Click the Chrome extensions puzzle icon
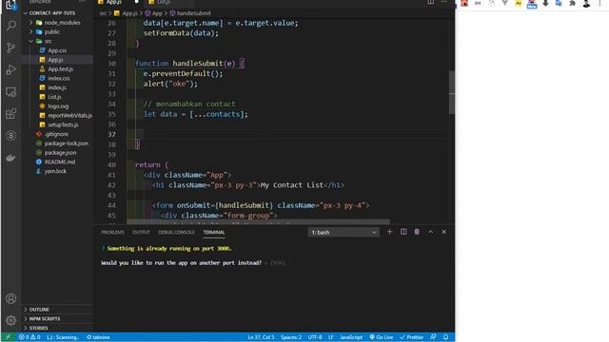Screen dimensions: 609x342 [x=572, y=4]
